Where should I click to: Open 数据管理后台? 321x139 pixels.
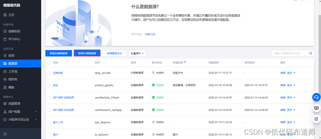click(x=114, y=53)
